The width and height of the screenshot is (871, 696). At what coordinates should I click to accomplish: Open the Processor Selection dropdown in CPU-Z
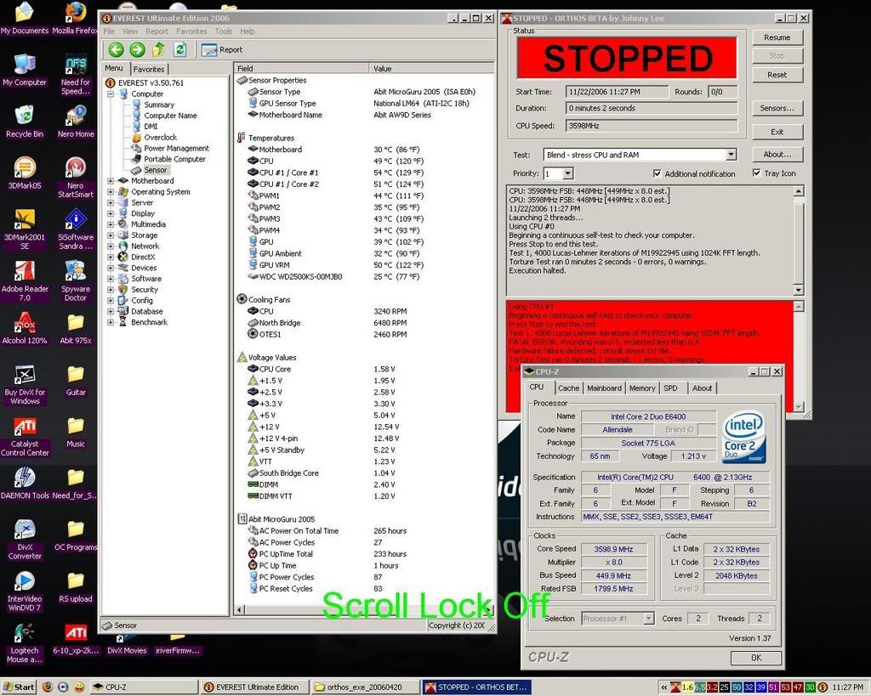(648, 619)
